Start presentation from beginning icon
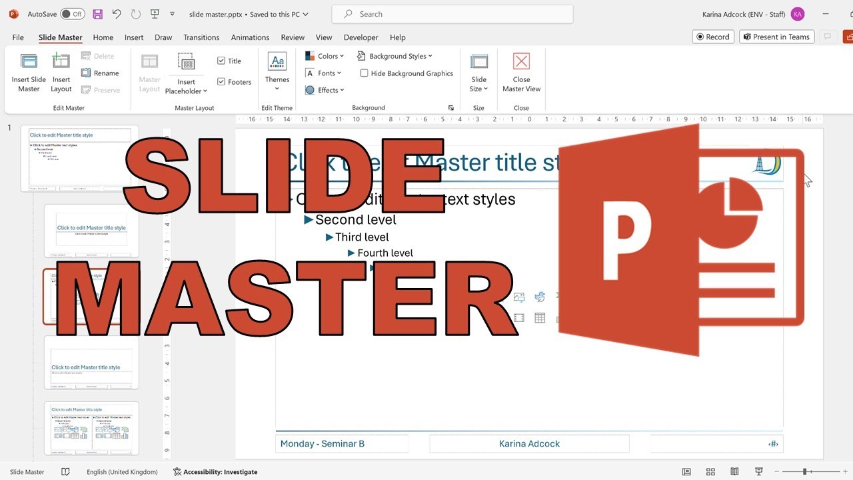Image resolution: width=853 pixels, height=480 pixels. [x=155, y=14]
